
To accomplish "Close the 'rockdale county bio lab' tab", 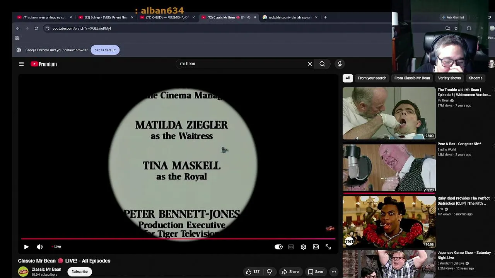I will tap(316, 17).
